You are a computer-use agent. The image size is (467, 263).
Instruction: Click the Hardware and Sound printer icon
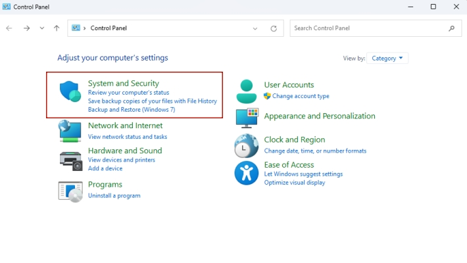(70, 158)
